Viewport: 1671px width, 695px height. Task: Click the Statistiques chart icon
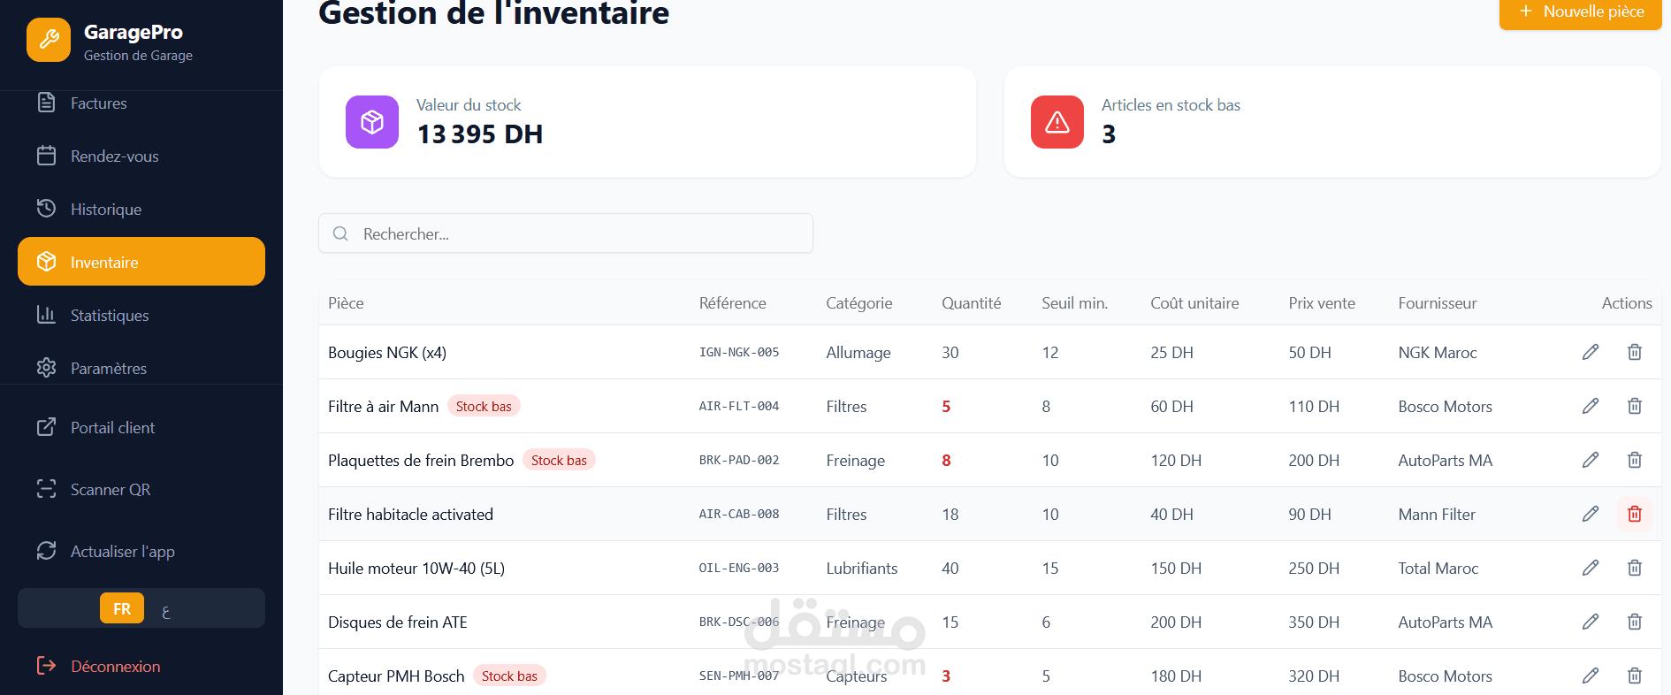[x=47, y=315]
